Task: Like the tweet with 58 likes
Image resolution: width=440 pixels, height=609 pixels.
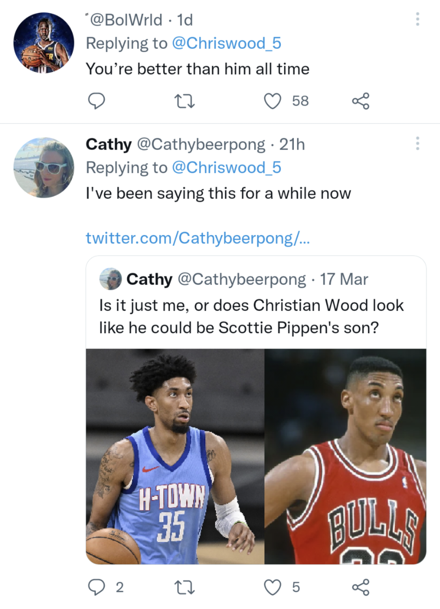Action: [273, 101]
